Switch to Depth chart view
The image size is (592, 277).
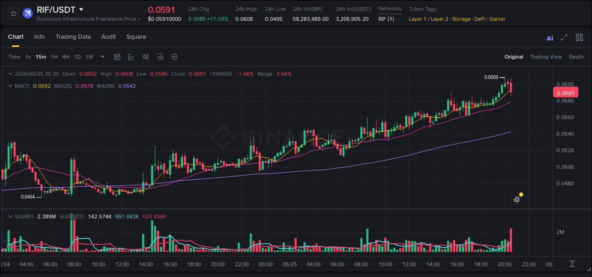pos(576,57)
